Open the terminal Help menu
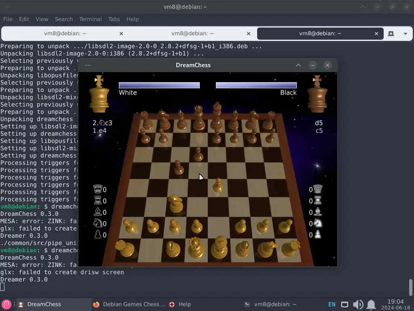Image resolution: width=414 pixels, height=311 pixels. tap(132, 19)
